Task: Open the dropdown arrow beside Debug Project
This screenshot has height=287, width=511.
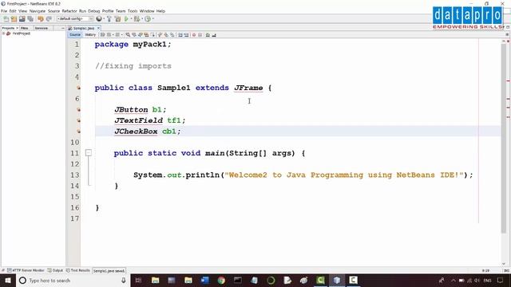Action: [142, 19]
